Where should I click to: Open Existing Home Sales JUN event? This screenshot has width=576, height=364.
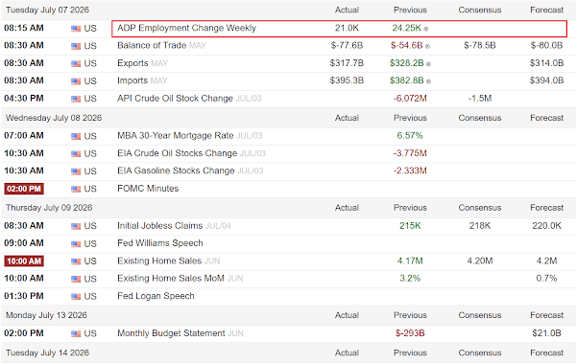(169, 261)
